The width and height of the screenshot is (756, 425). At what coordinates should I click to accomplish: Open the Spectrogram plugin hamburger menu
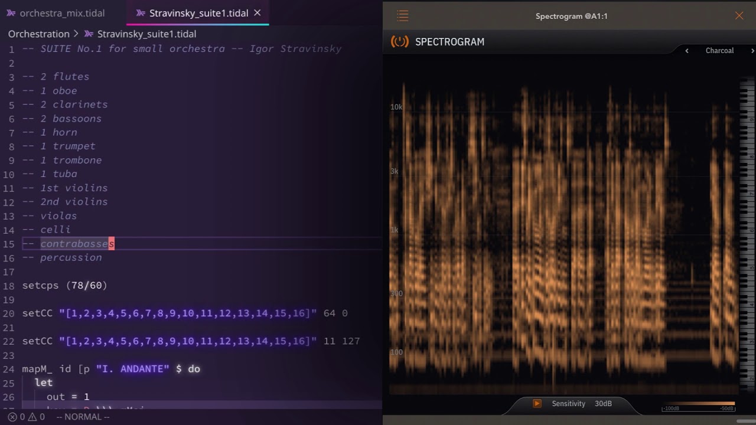403,16
